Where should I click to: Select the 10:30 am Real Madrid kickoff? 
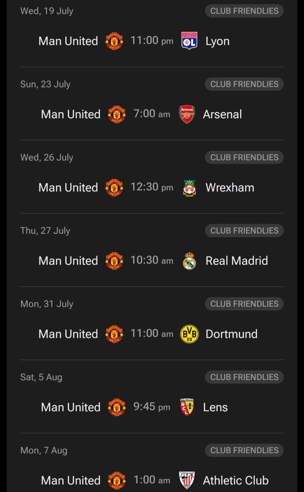click(152, 260)
